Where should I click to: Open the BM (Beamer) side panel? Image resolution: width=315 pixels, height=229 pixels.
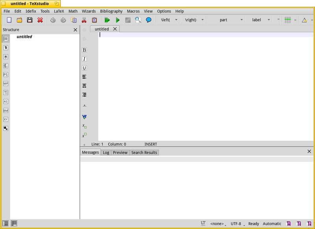click(x=6, y=110)
